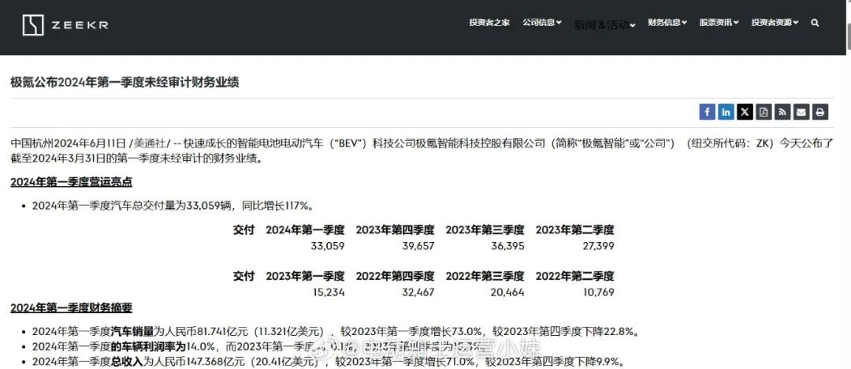Share article on Facebook

(x=707, y=112)
